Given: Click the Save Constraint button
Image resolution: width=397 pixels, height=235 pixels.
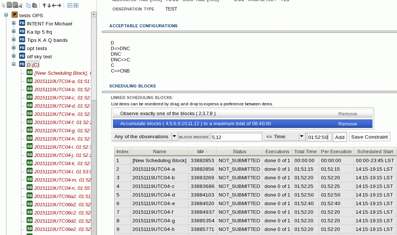Looking at the screenshot, I should tap(369, 137).
